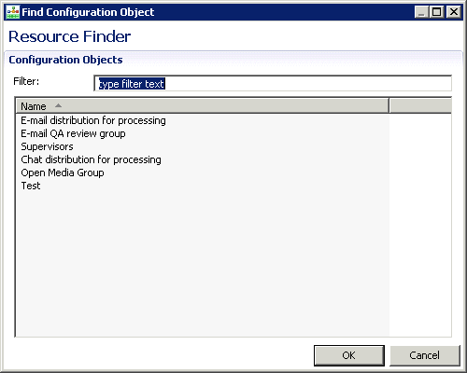
Task: Click the OK button
Action: click(349, 355)
